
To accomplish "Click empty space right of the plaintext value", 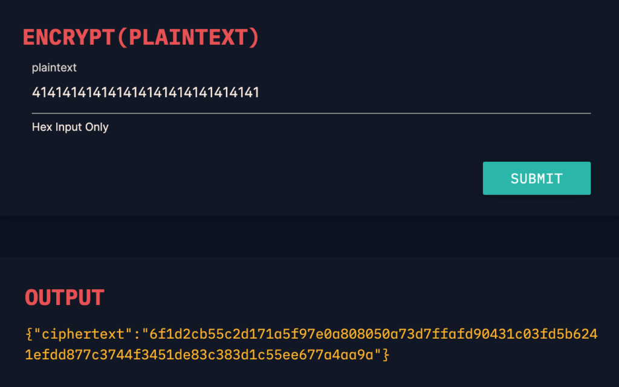I will click(x=425, y=93).
